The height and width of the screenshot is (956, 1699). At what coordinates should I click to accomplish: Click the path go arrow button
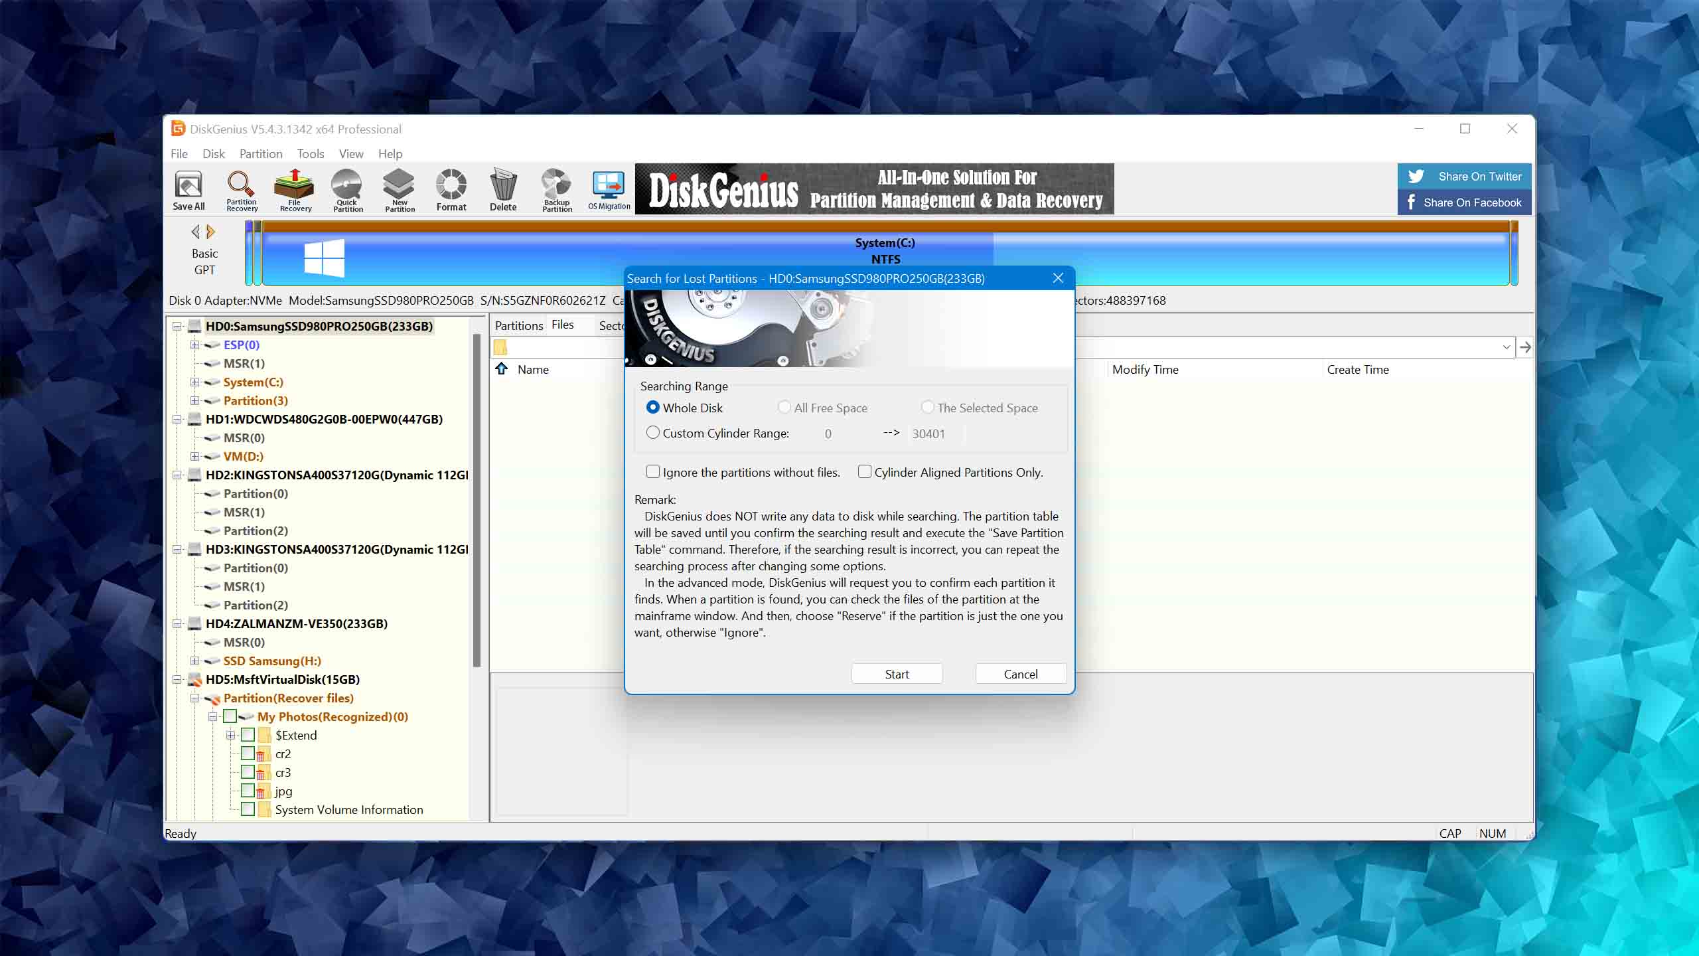coord(1525,347)
